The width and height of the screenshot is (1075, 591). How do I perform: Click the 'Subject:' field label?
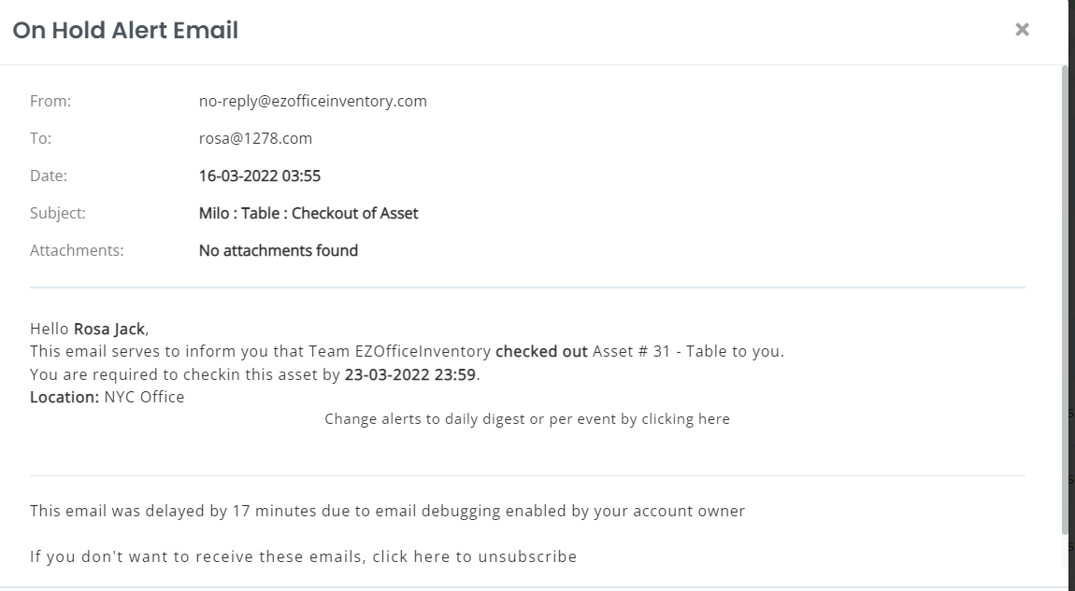pyautogui.click(x=57, y=213)
